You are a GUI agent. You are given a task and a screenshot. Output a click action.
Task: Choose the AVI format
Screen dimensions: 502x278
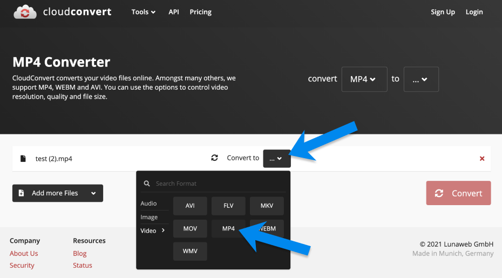coord(190,206)
